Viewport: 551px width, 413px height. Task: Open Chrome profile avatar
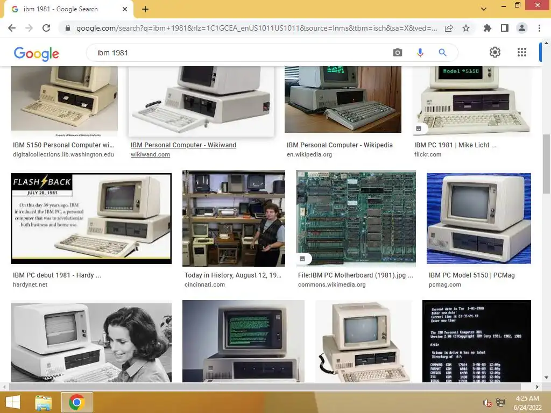522,28
